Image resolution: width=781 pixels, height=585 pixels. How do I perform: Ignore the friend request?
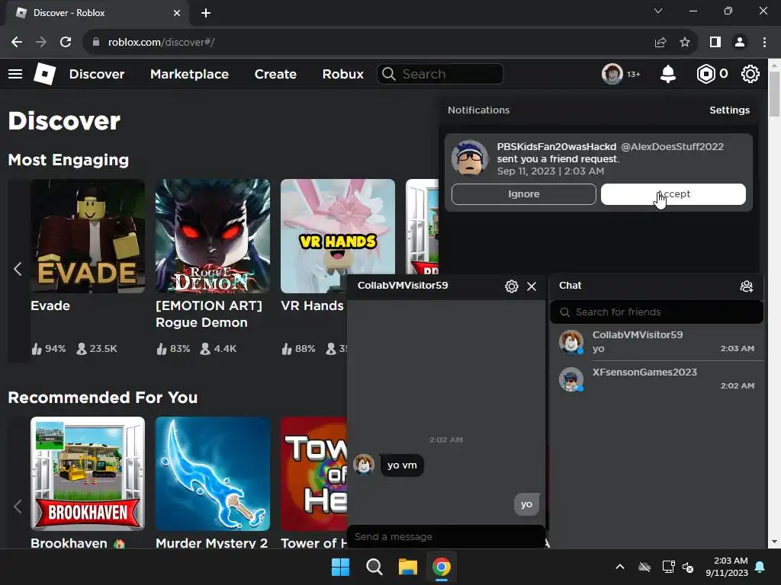523,194
